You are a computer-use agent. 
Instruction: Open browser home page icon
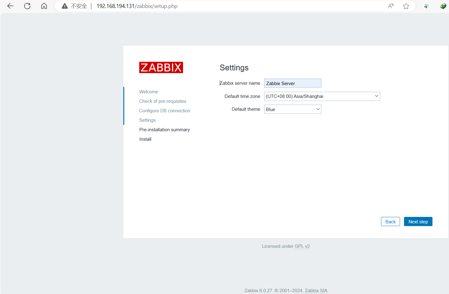point(44,6)
